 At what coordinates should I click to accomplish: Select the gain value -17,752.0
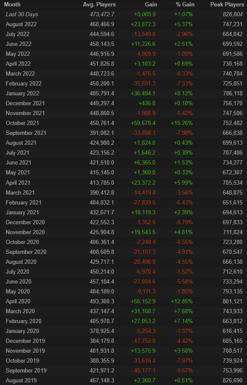[x=144, y=341]
